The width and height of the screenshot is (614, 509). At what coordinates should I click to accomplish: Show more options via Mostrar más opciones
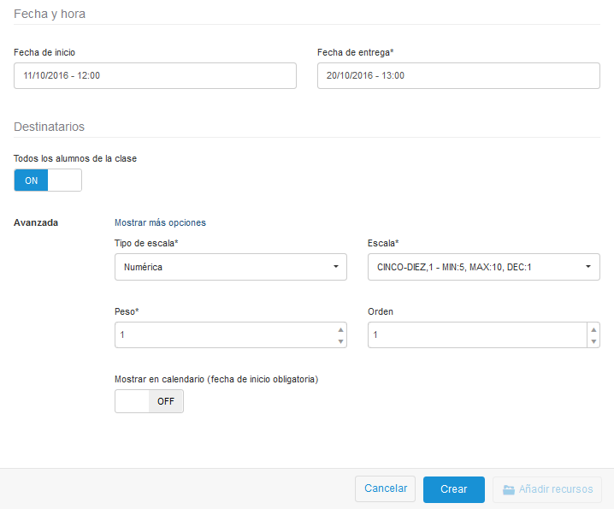160,222
